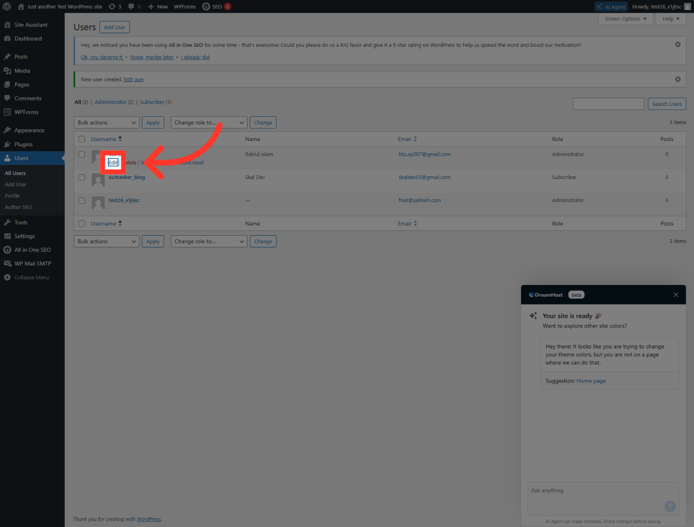Click the Pages sidebar icon
The image size is (694, 527).
(x=7, y=84)
